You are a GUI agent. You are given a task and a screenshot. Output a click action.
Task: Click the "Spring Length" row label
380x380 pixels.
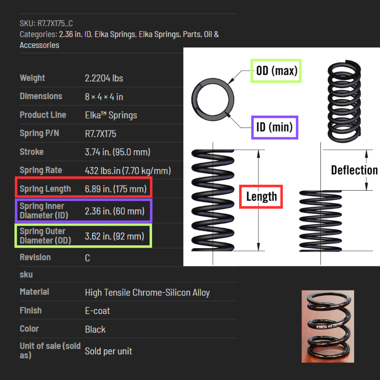(x=45, y=189)
